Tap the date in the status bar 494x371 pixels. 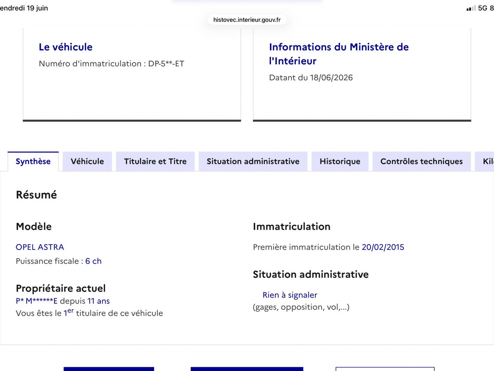24,8
